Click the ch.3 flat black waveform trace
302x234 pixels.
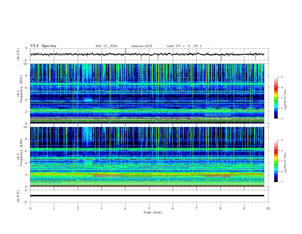[147, 196]
